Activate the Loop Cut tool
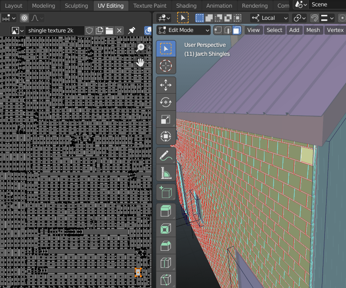 166,263
